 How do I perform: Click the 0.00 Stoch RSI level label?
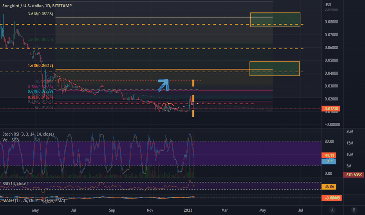tap(328, 174)
